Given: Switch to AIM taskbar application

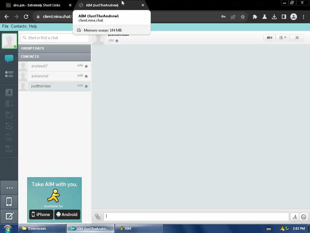Looking at the screenshot, I should tap(139, 229).
